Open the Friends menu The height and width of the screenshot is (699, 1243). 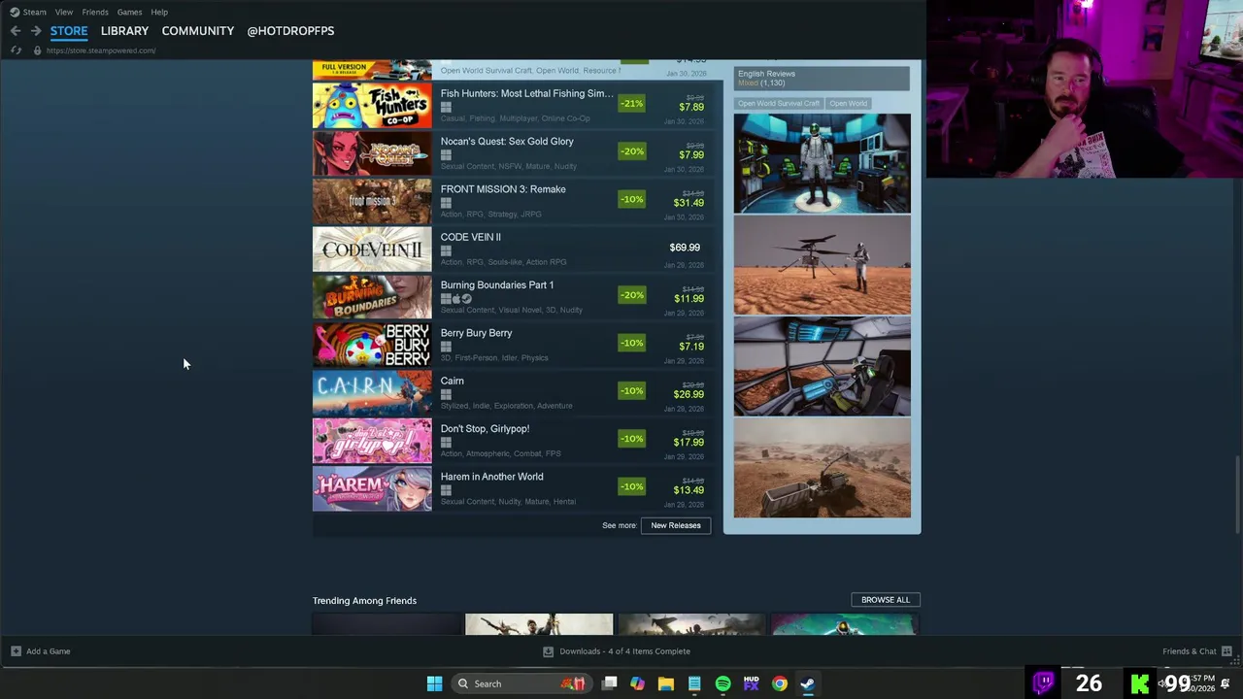pos(95,12)
